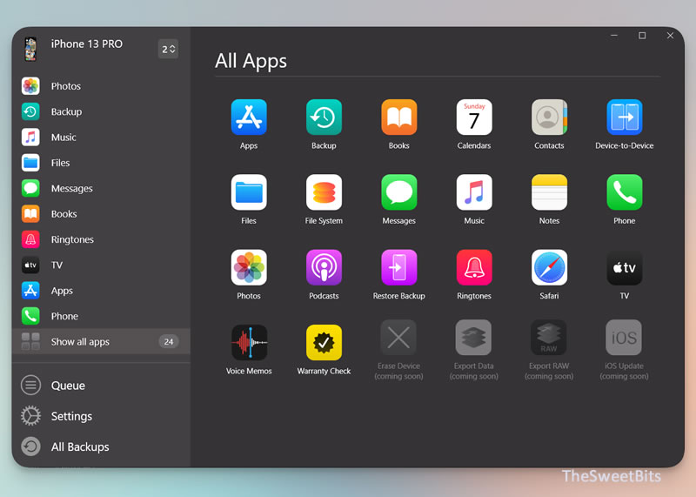Image resolution: width=696 pixels, height=497 pixels.
Task: Open Messages in the All Apps grid
Action: [x=398, y=192]
